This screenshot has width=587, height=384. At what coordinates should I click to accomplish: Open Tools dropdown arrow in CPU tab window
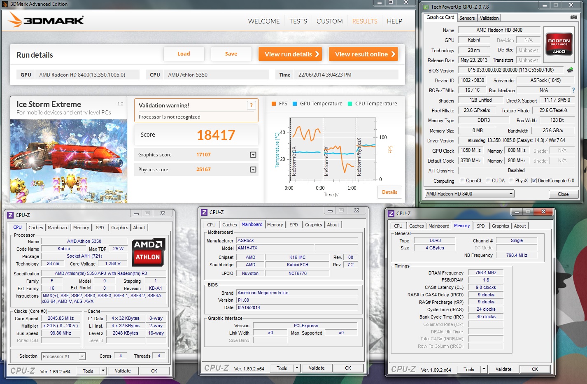click(x=103, y=371)
